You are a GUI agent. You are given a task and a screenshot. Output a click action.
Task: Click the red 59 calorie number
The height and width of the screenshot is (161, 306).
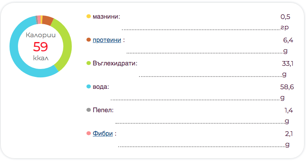pos(40,47)
